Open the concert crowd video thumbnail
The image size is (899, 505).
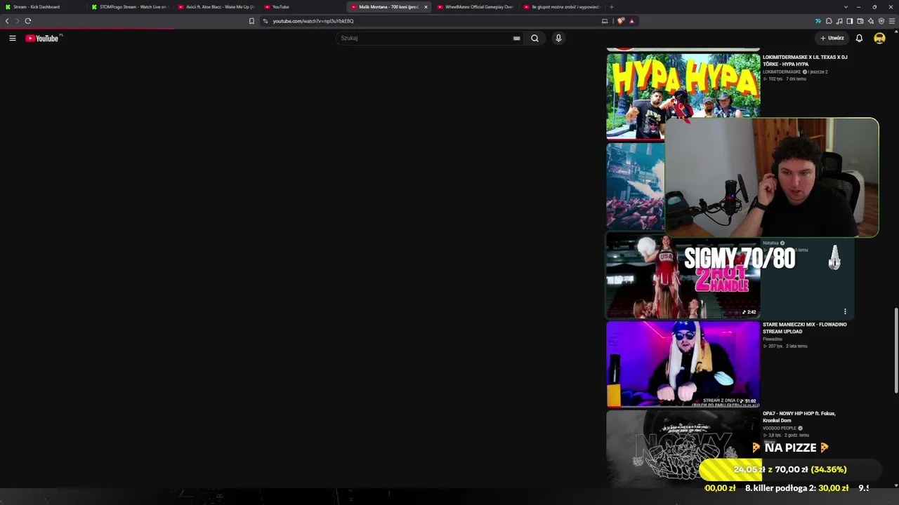tap(635, 186)
